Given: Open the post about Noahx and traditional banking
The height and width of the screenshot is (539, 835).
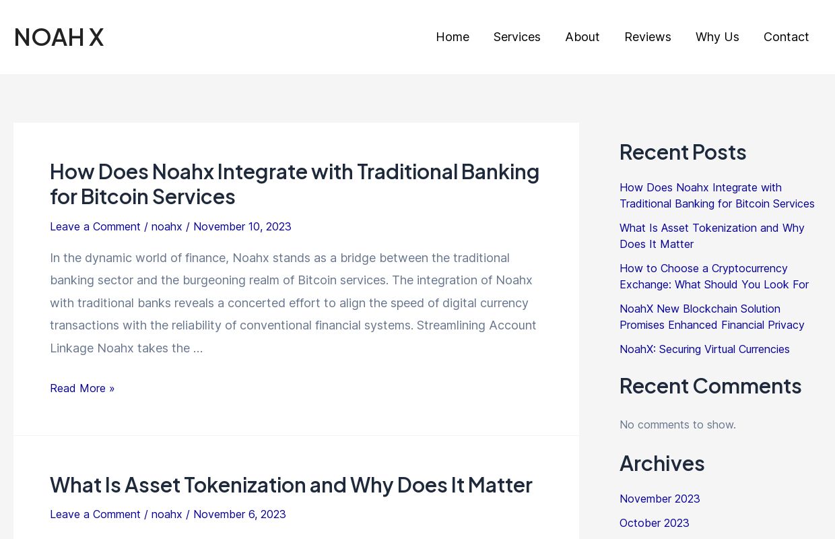Looking at the screenshot, I should pos(294,183).
